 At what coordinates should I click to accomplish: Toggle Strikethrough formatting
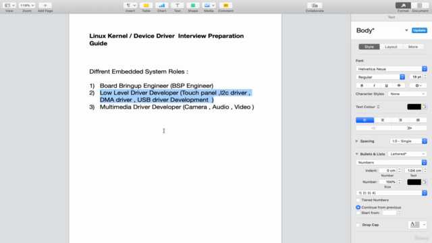pos(399,86)
